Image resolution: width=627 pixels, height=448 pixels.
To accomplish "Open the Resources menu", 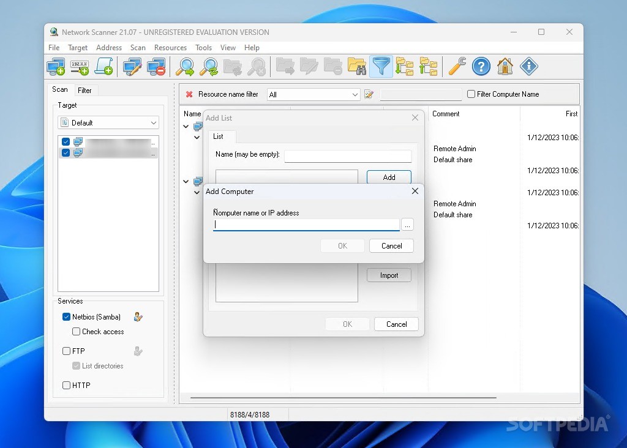I will (x=170, y=48).
